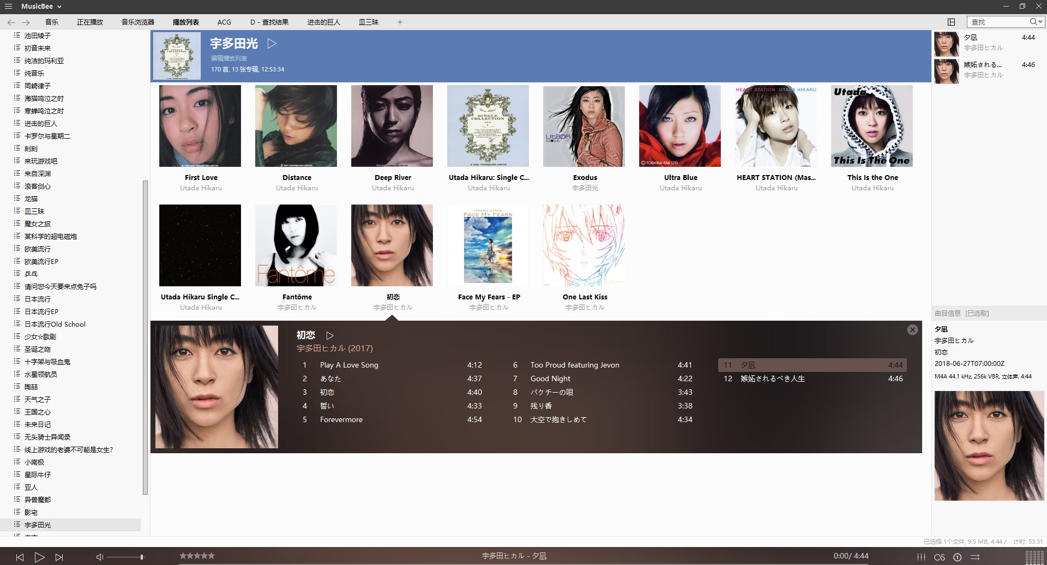1047x565 pixels.
Task: Skip to the previous track
Action: pos(20,557)
